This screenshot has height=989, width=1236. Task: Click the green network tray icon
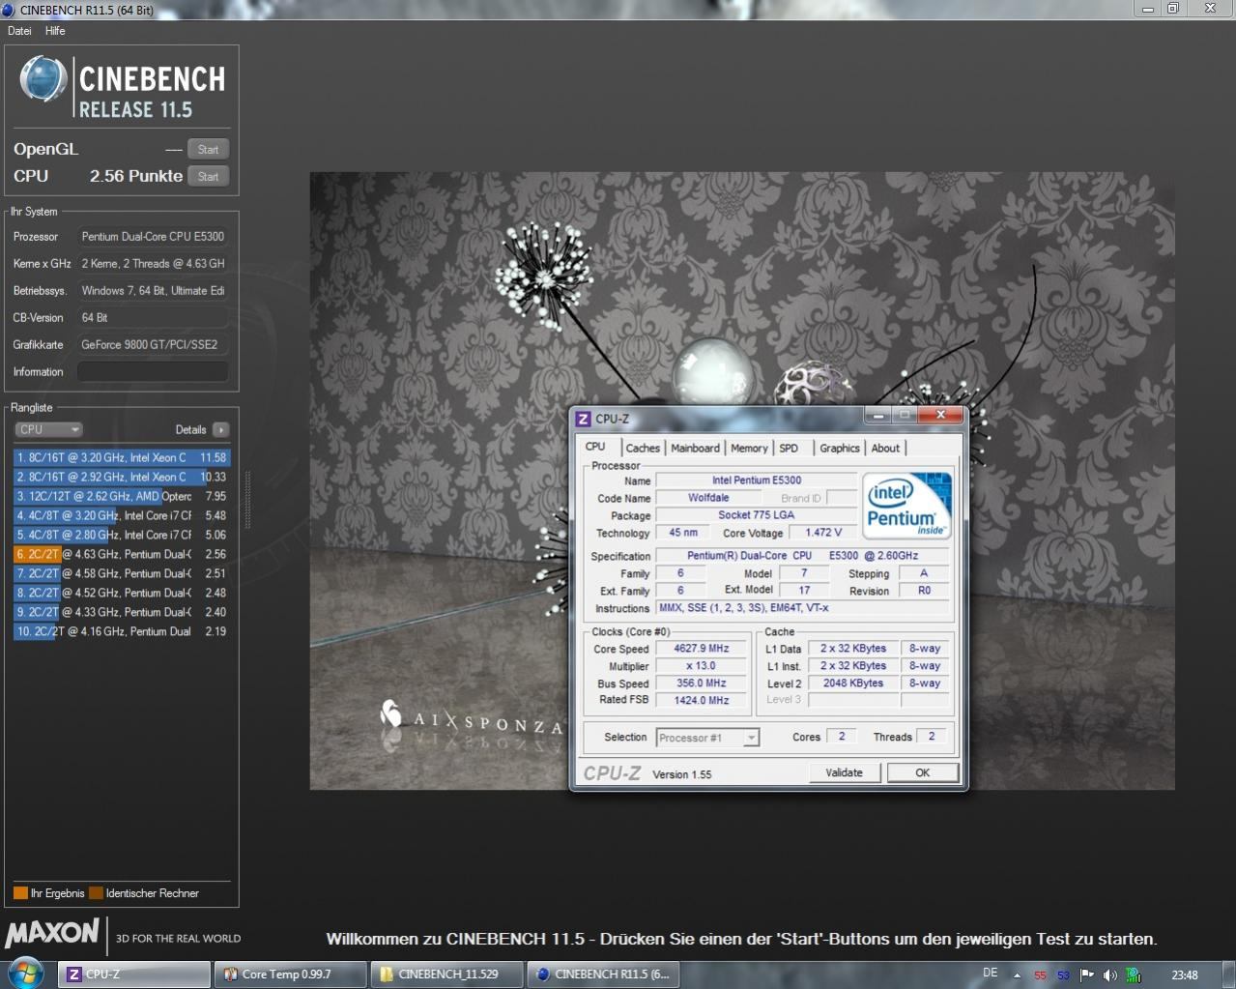(x=1134, y=974)
